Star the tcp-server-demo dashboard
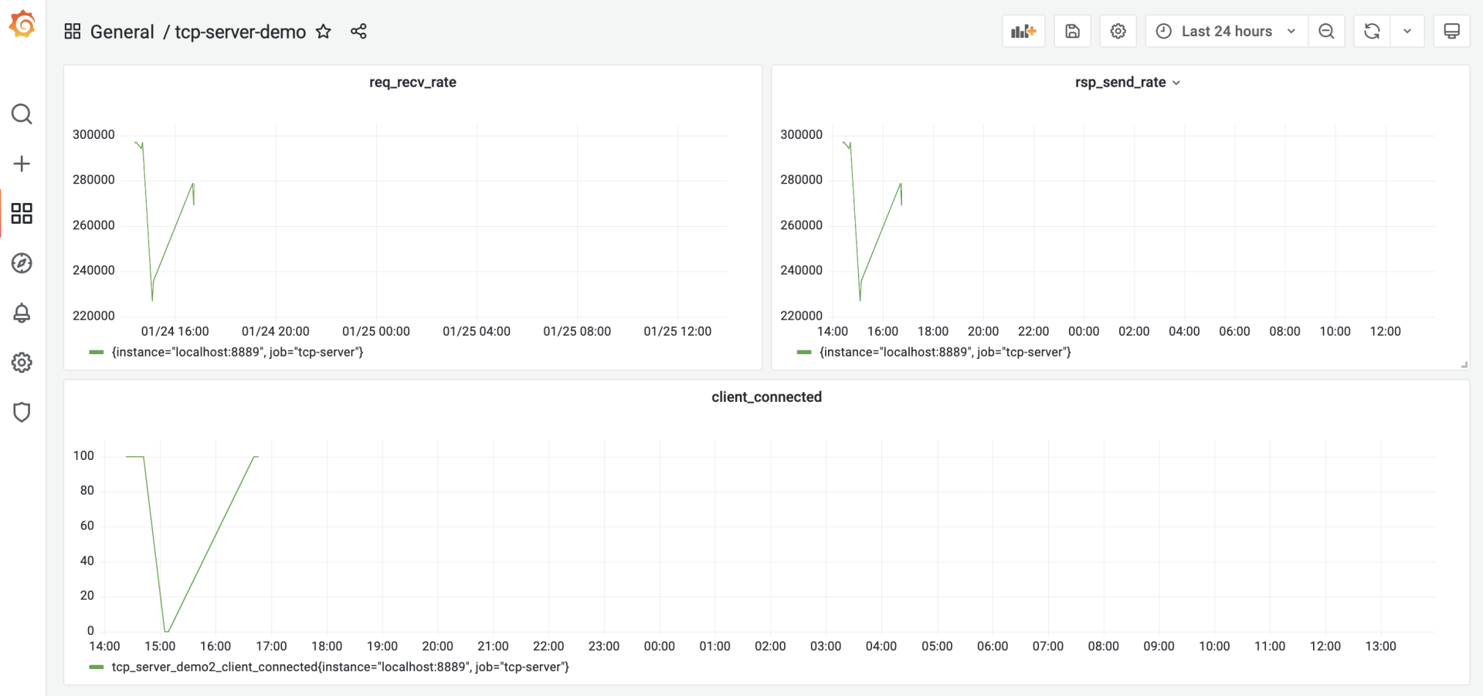Image resolution: width=1483 pixels, height=696 pixels. [324, 32]
